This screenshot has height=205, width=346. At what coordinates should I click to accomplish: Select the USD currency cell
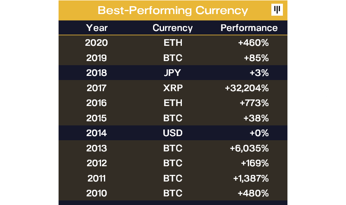pyautogui.click(x=173, y=133)
